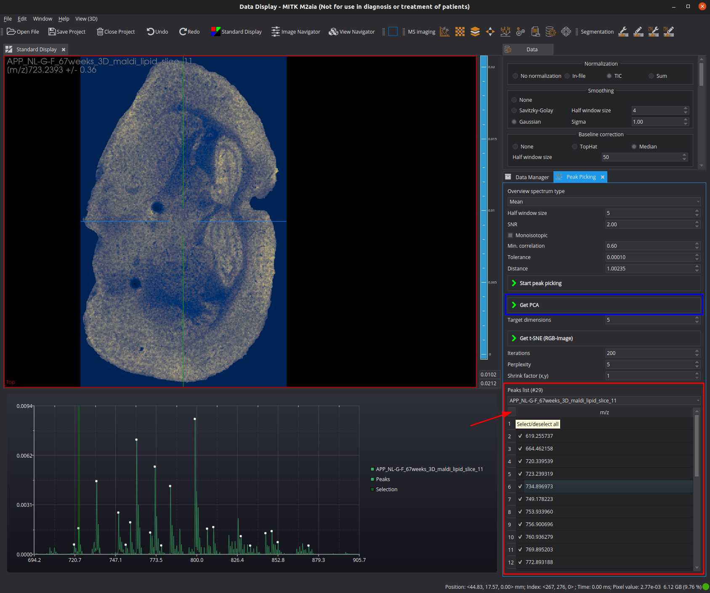
Task: Open the Standard Display view
Action: point(236,32)
